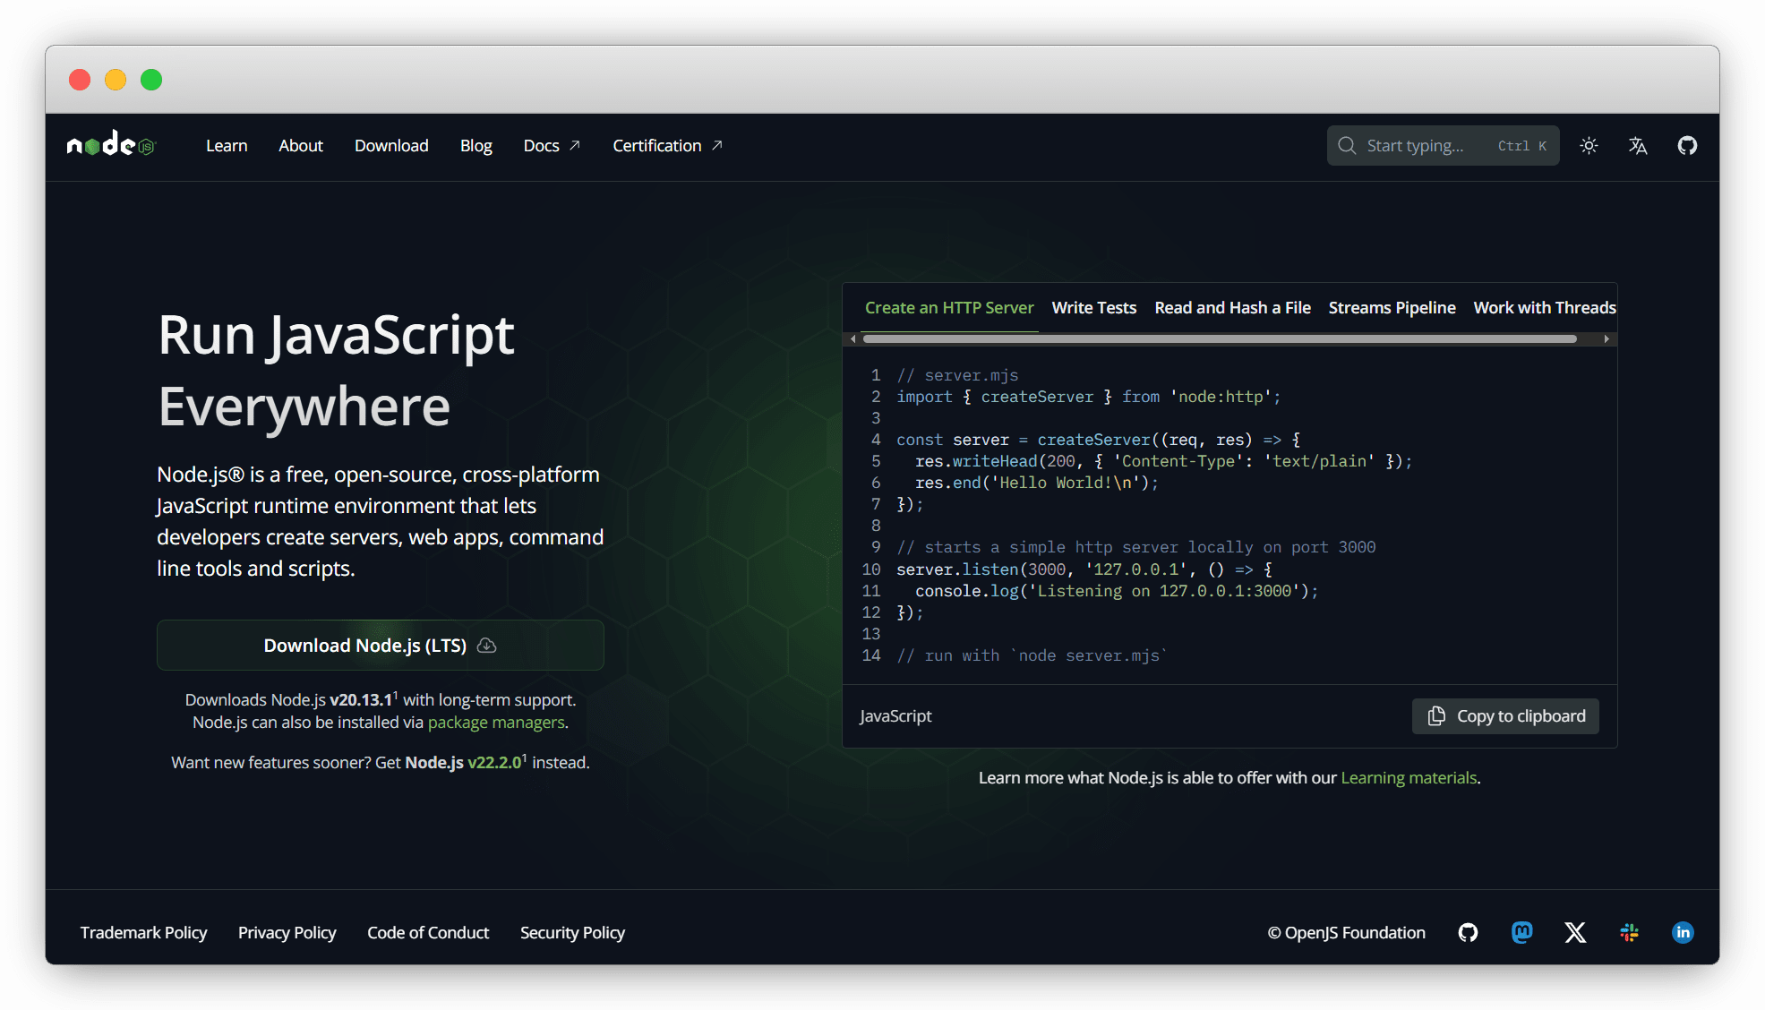
Task: Click the tab strip right scroll arrow
Action: point(1606,338)
